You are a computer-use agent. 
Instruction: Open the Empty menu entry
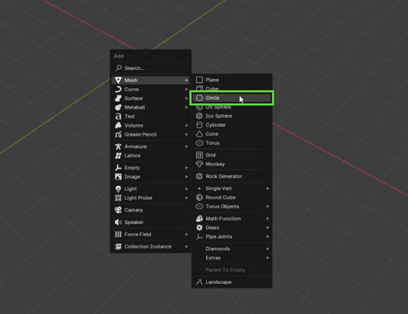(x=151, y=168)
